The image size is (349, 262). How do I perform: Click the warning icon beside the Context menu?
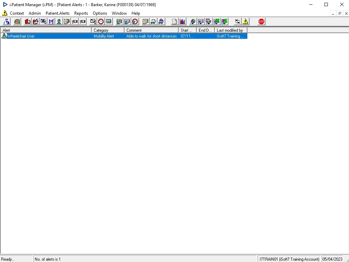tap(4, 13)
